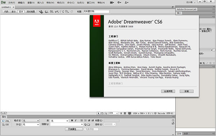Open the layout dropdown in the menu bar

[112, 3]
